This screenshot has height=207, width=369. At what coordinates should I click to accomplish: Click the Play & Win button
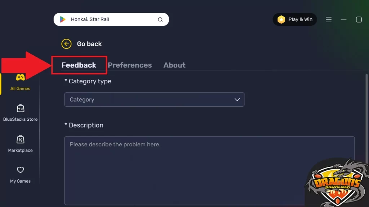[x=295, y=19]
